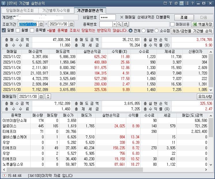
Task: Switch to 기간별투자수익률 tab
Action: (x=56, y=10)
